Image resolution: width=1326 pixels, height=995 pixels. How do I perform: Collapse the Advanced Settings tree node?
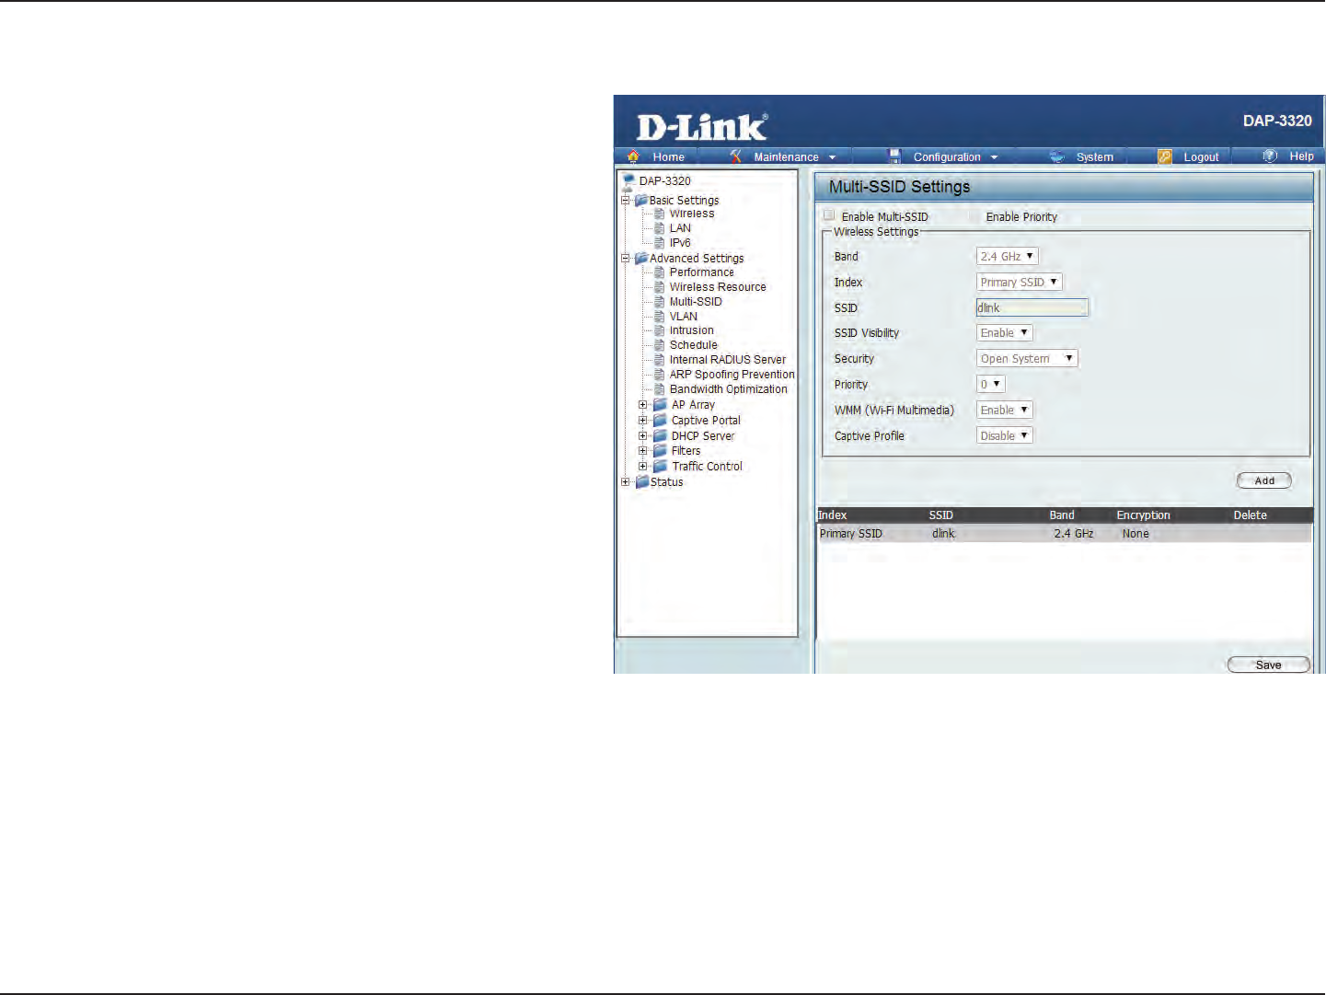click(626, 258)
